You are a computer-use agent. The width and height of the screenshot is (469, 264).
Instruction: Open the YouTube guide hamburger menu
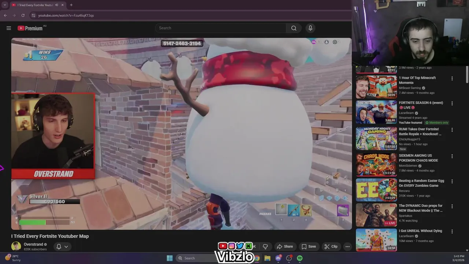click(9, 28)
